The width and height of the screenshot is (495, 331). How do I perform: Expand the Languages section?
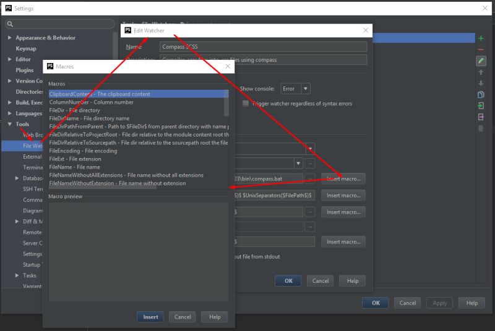(9, 114)
